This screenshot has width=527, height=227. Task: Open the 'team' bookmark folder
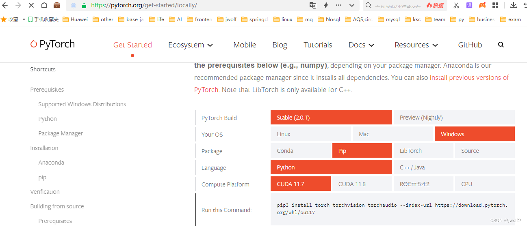pos(435,19)
